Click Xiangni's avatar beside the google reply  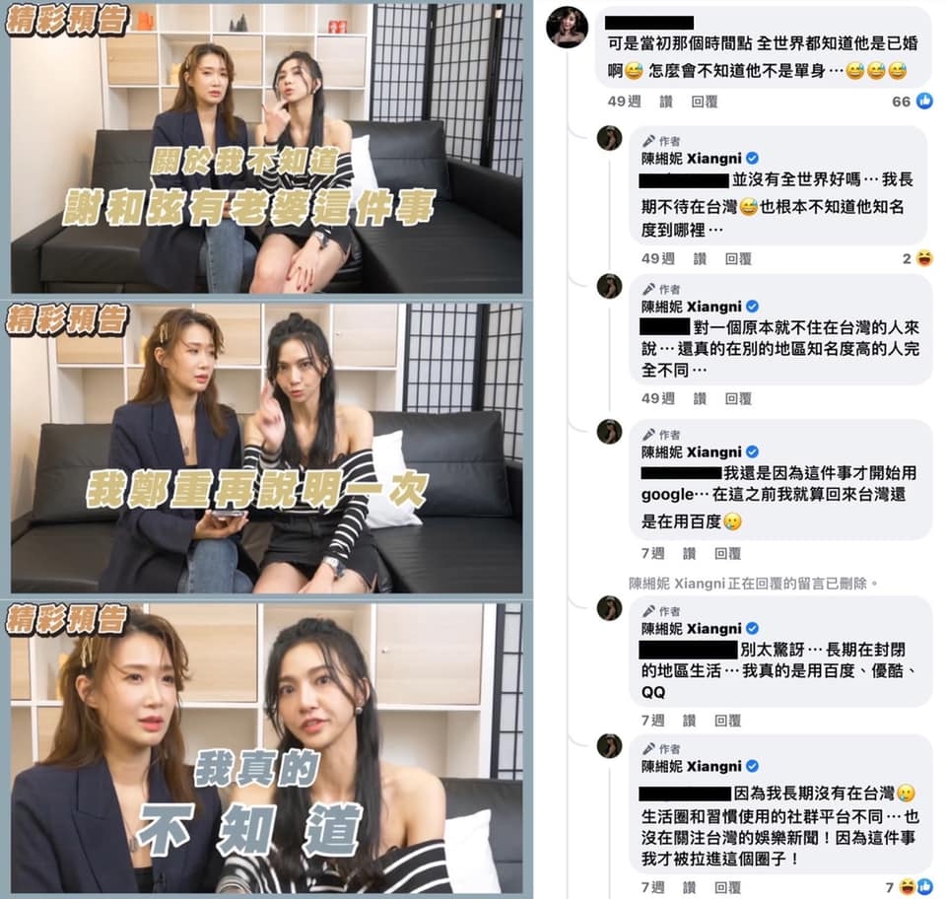tap(609, 432)
